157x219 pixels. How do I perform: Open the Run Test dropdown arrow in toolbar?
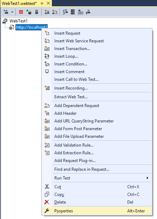coord(12,12)
